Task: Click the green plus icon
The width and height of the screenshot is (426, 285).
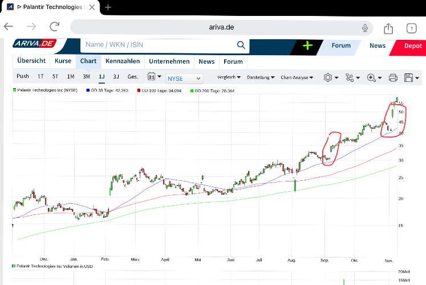Action: [308, 46]
